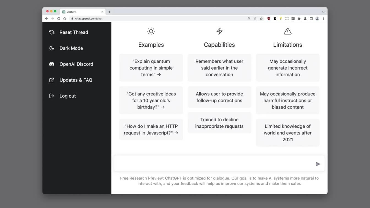The image size is (370, 208).
Task: Click the browser forward arrow
Action: click(52, 19)
